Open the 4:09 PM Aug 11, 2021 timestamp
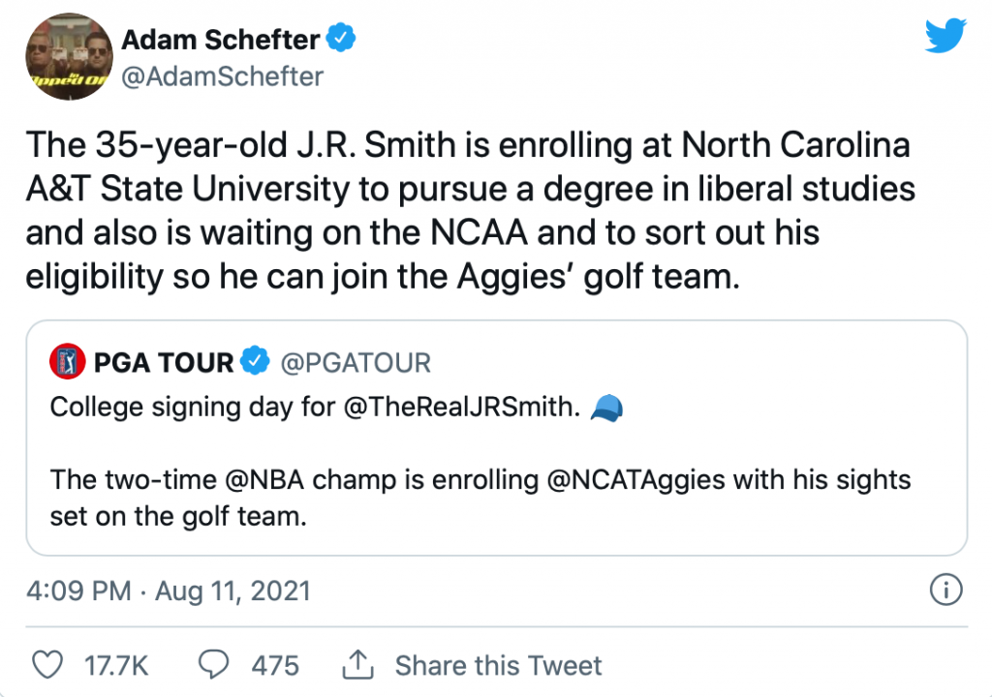The width and height of the screenshot is (992, 697). click(x=169, y=591)
